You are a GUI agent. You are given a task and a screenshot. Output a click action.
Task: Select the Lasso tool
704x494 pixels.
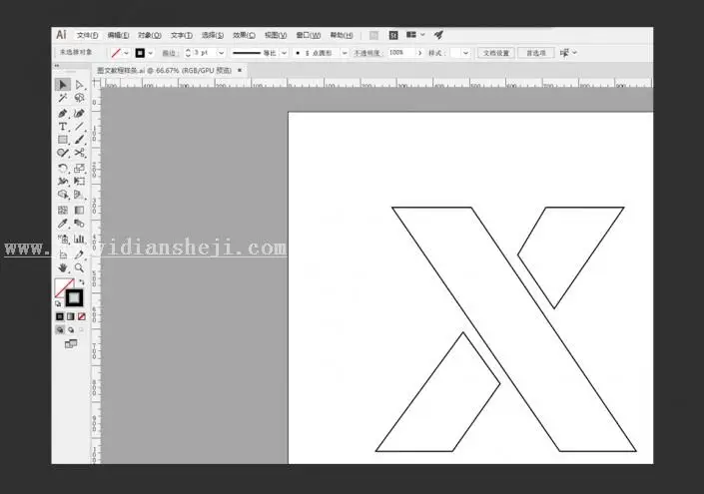click(x=80, y=98)
